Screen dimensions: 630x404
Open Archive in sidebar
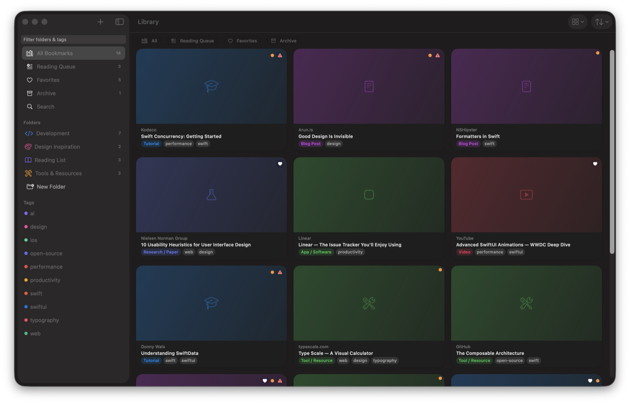click(x=73, y=93)
